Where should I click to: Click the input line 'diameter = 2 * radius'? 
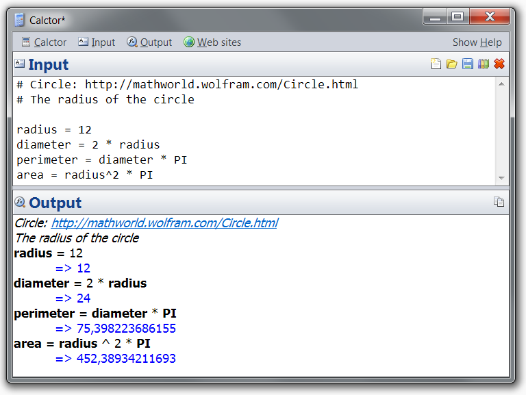tap(88, 145)
